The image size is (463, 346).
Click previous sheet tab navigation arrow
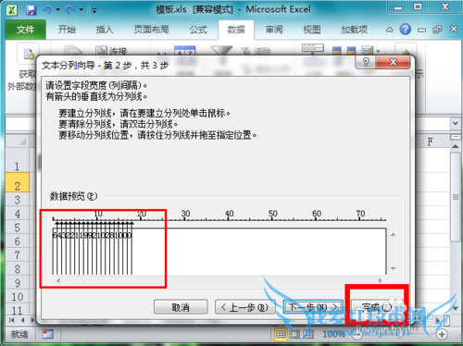coord(22,320)
